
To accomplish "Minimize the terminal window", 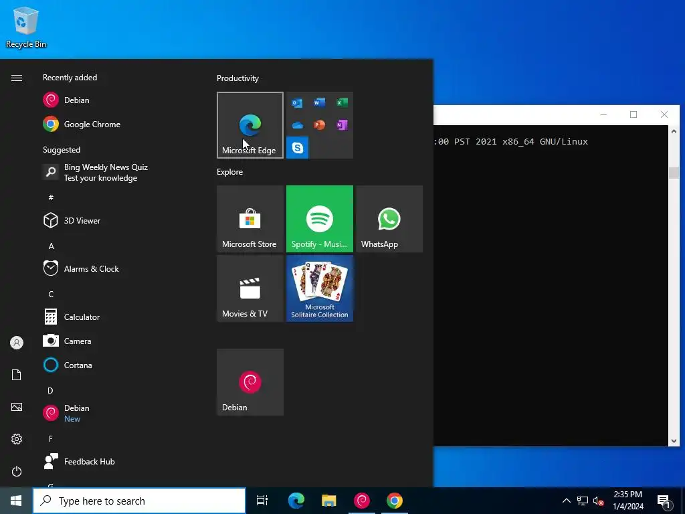I will [x=603, y=114].
